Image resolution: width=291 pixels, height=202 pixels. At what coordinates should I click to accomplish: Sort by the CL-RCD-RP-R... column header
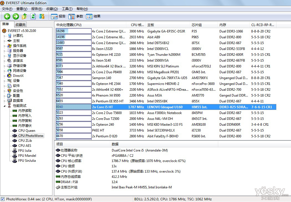click(263, 25)
